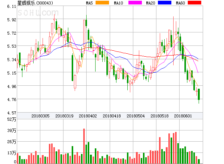Click the 5.15 price axis label
The image size is (224, 164).
click(12, 73)
